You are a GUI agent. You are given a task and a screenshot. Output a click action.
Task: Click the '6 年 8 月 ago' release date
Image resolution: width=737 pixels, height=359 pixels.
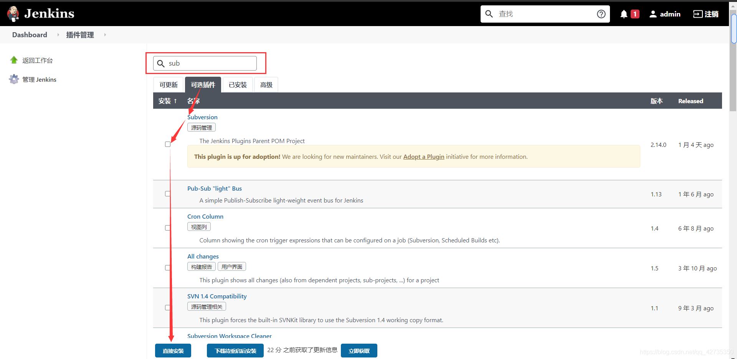[696, 228]
